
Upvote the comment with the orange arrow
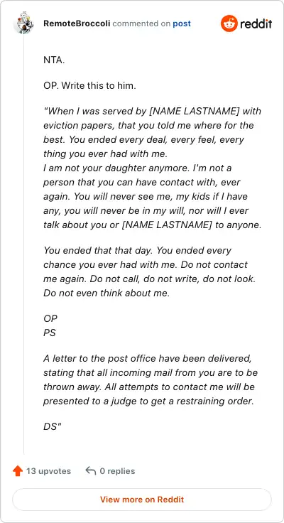tap(17, 471)
